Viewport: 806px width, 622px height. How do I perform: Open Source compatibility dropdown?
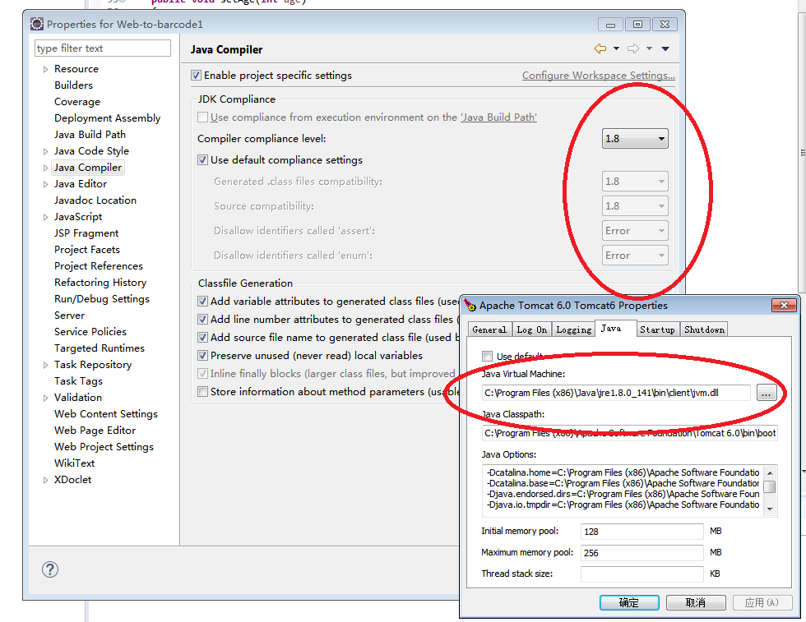click(x=635, y=206)
